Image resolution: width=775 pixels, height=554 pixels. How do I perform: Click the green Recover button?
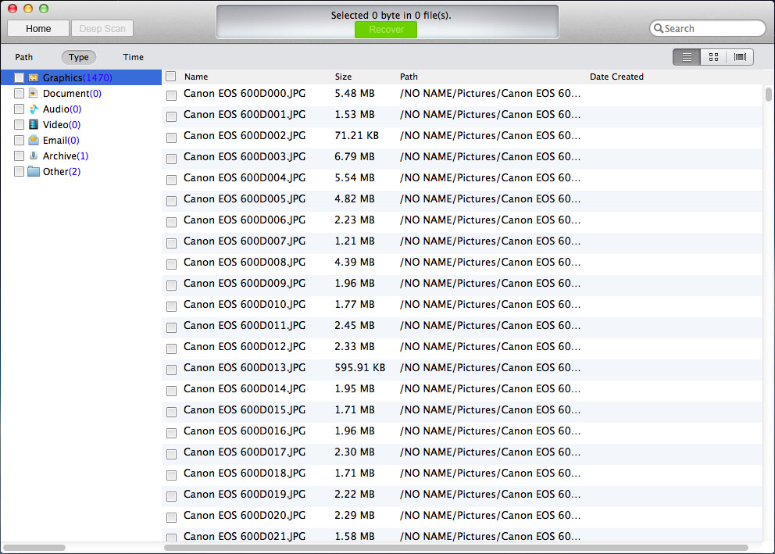(x=386, y=30)
